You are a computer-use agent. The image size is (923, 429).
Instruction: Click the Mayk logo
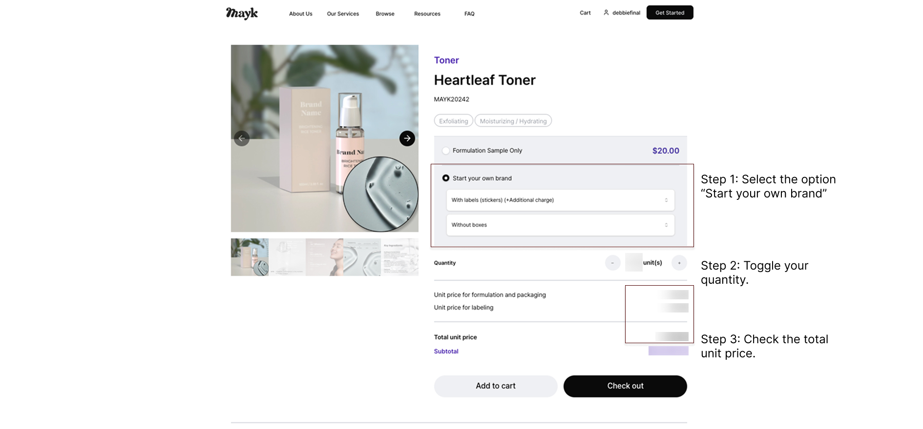coord(242,13)
